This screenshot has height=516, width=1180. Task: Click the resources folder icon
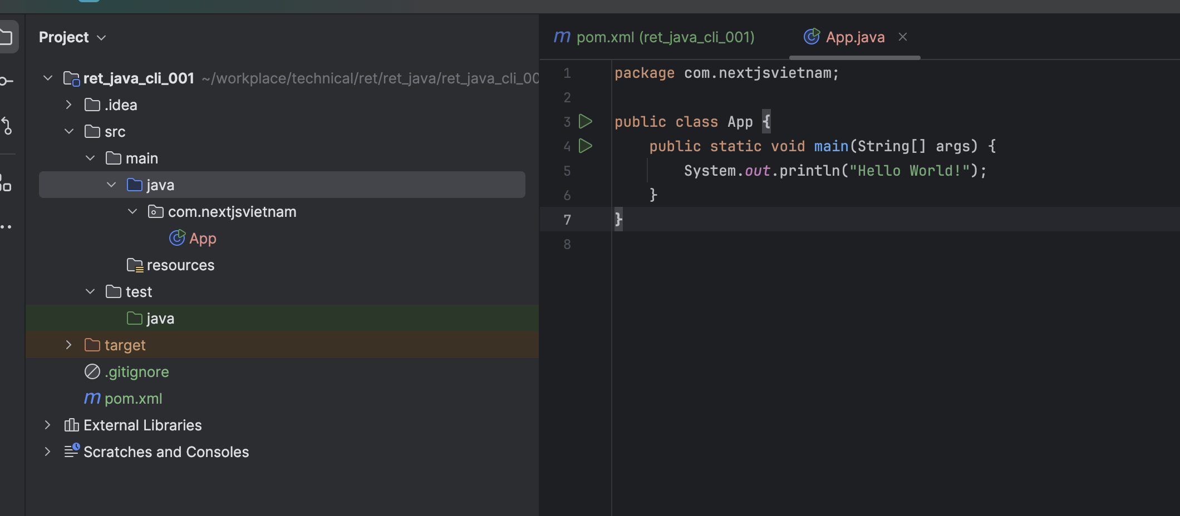pos(135,265)
